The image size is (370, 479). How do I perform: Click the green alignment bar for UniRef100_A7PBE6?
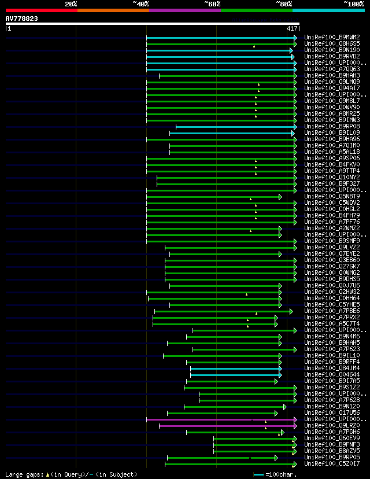(223, 311)
